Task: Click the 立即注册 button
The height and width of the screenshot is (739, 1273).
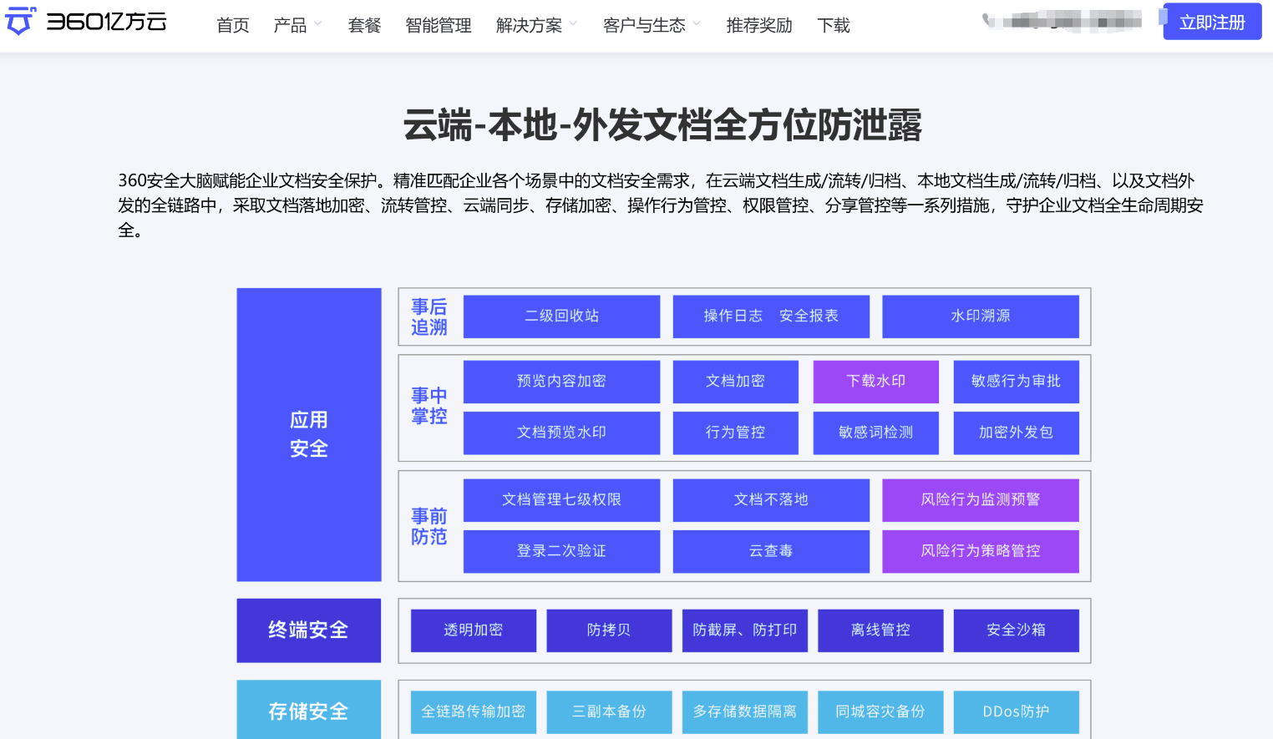Action: (1212, 22)
